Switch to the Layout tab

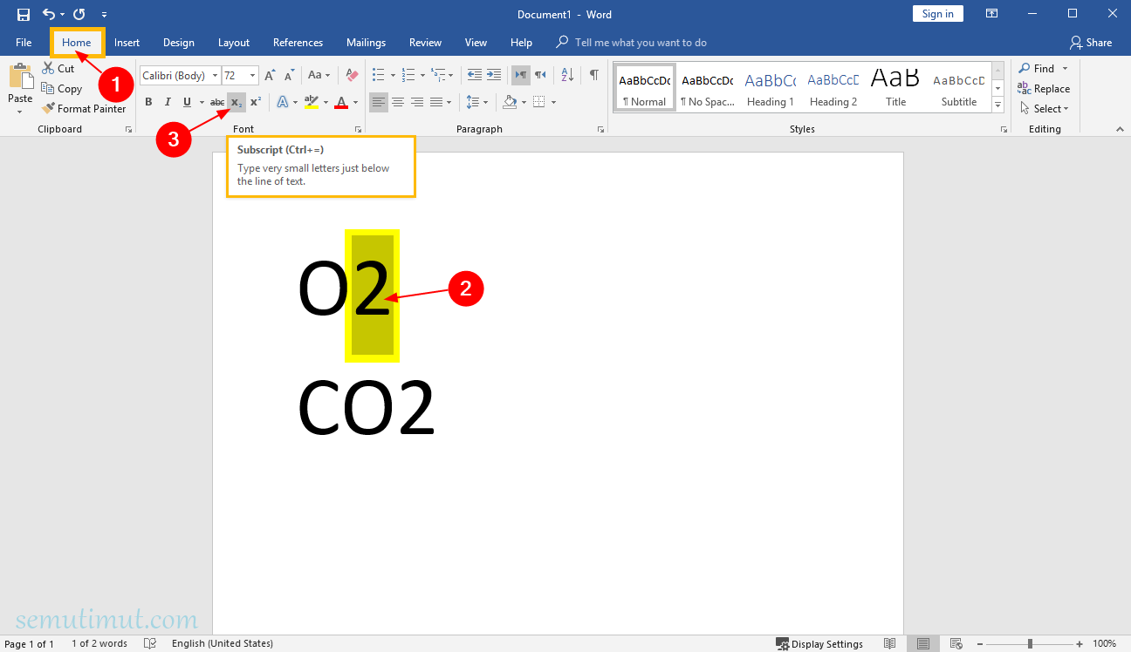[x=234, y=42]
